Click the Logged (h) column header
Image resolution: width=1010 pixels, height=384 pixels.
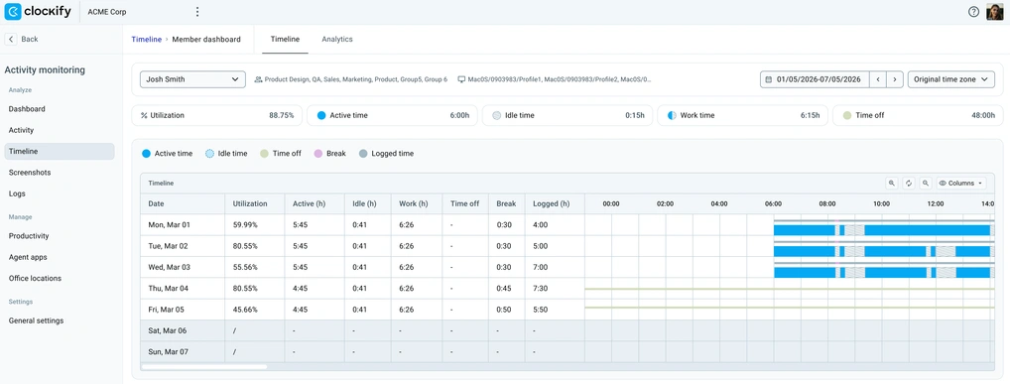tap(555, 203)
